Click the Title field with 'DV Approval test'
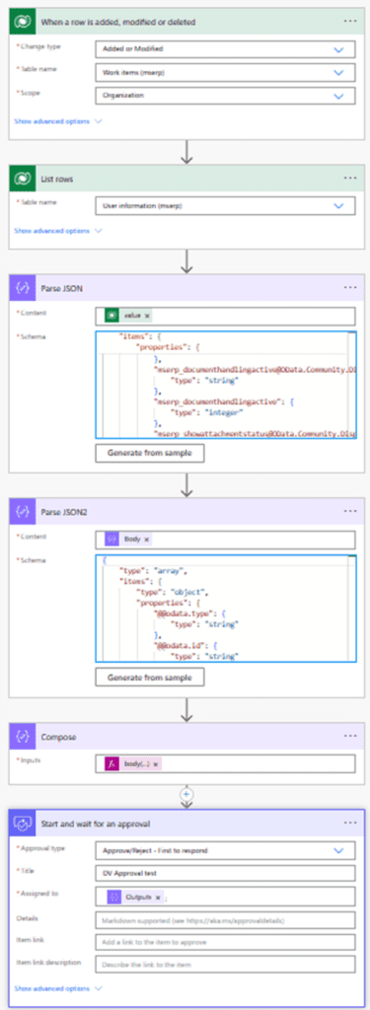This screenshot has width=370, height=1010. [225, 874]
